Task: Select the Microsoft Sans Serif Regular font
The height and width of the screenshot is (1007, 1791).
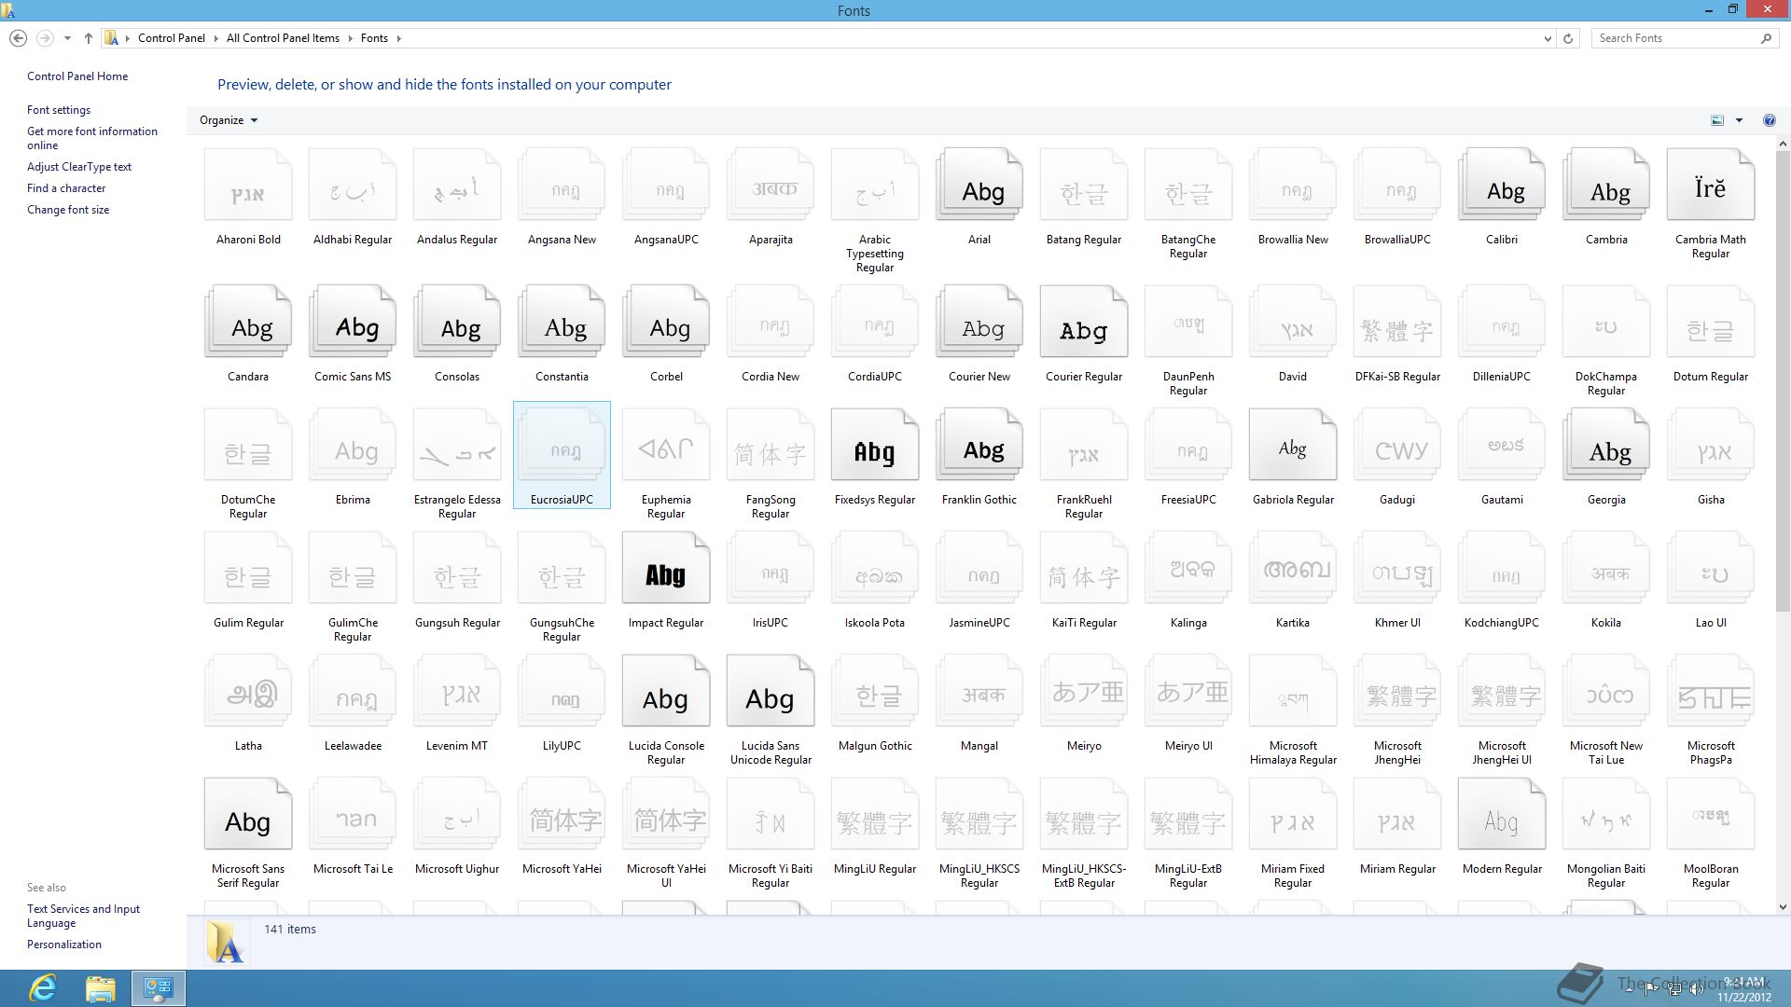Action: pyautogui.click(x=248, y=815)
